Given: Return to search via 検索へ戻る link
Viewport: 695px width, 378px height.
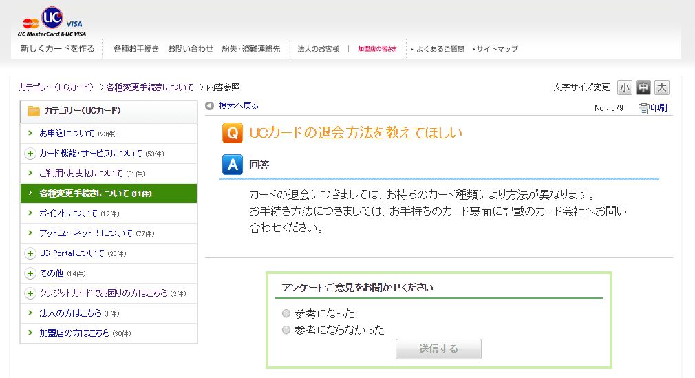Looking at the screenshot, I should (x=239, y=105).
